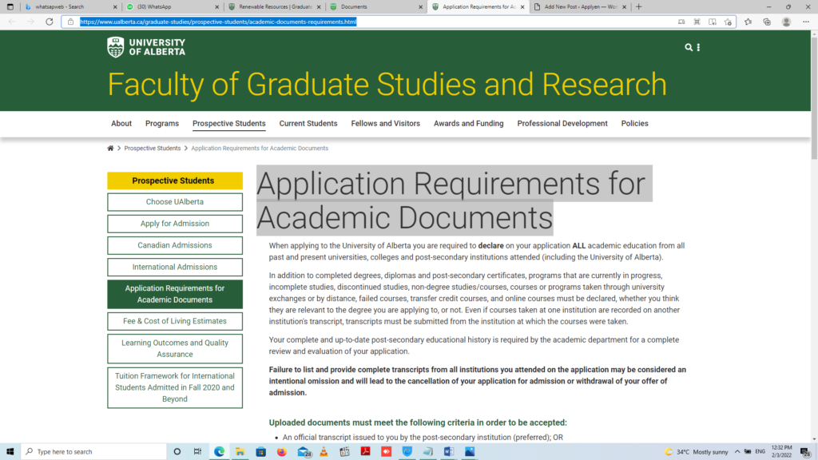Viewport: 818px width, 460px height.
Task: Open the Favorites list icon
Action: point(748,22)
